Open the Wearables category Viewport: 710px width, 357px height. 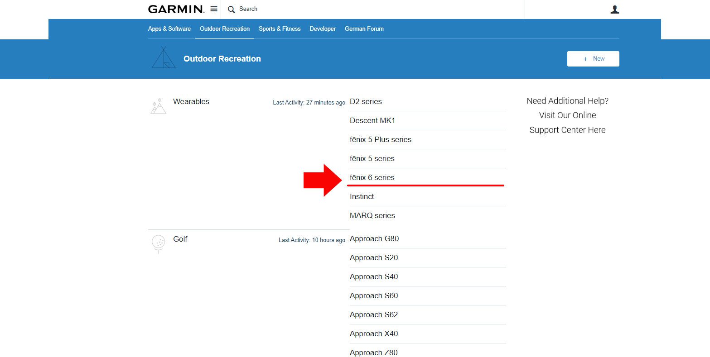point(191,101)
